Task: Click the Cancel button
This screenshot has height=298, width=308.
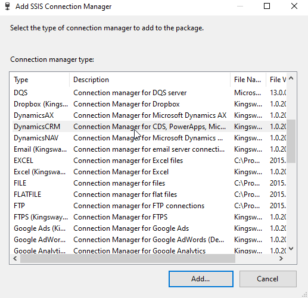Action: coord(267,279)
